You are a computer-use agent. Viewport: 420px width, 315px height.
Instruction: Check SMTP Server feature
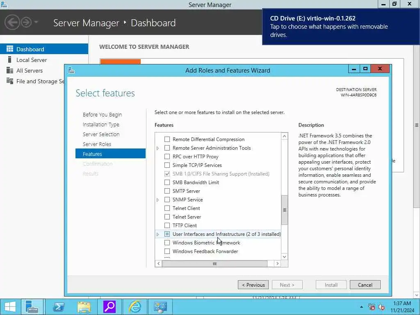click(x=167, y=191)
